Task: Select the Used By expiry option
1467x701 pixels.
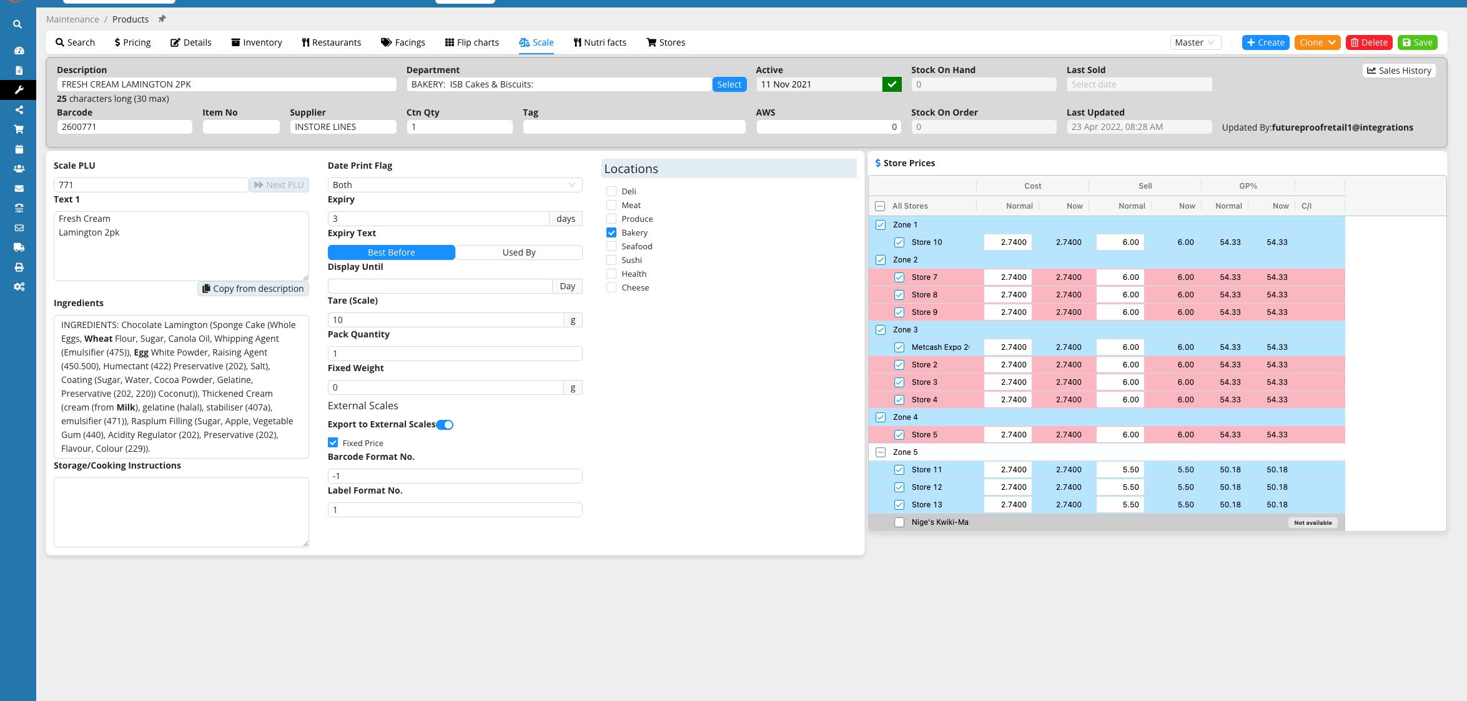Action: pyautogui.click(x=518, y=252)
